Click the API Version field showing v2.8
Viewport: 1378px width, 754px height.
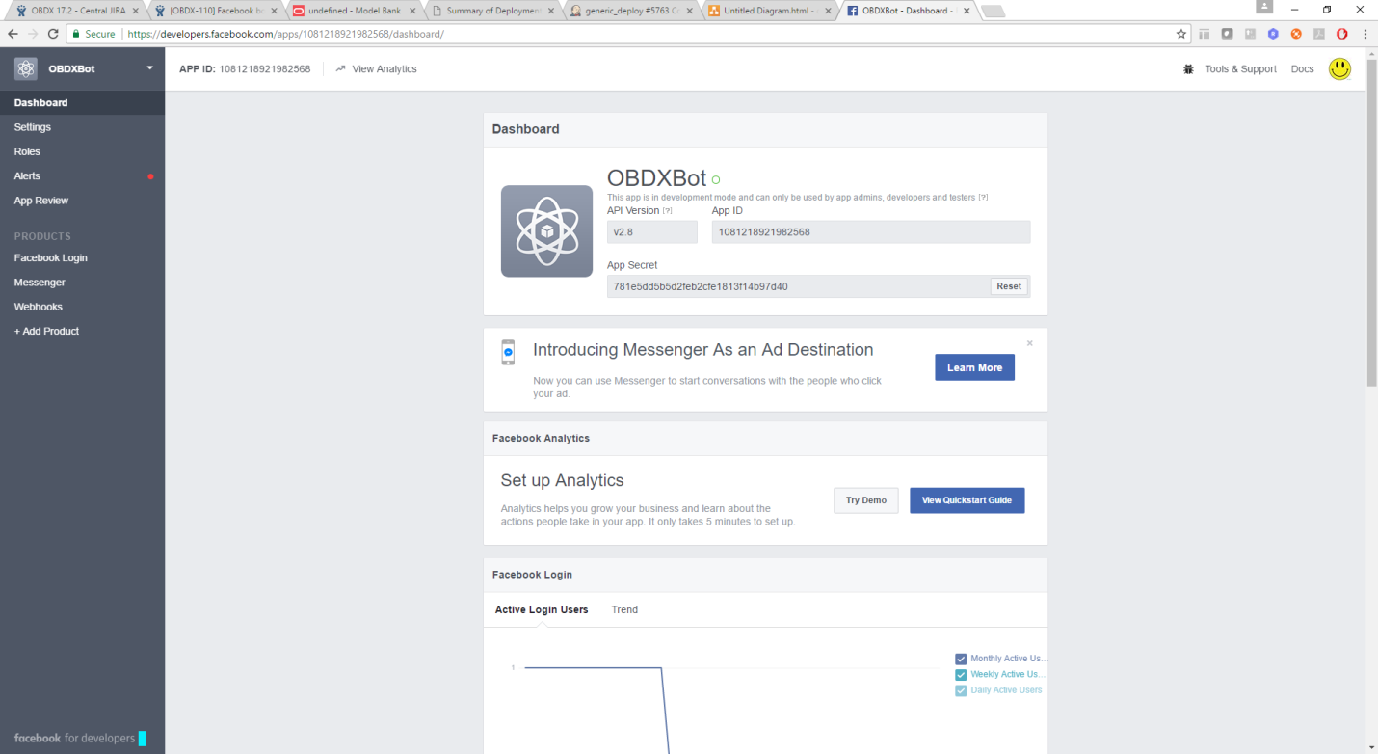tap(652, 232)
